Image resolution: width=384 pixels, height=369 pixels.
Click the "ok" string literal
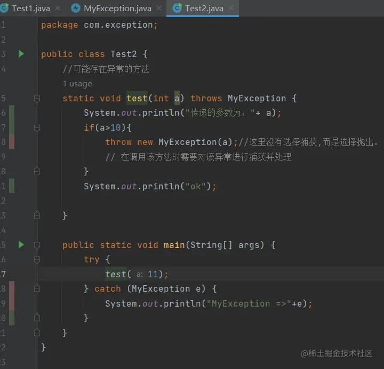tap(196, 187)
